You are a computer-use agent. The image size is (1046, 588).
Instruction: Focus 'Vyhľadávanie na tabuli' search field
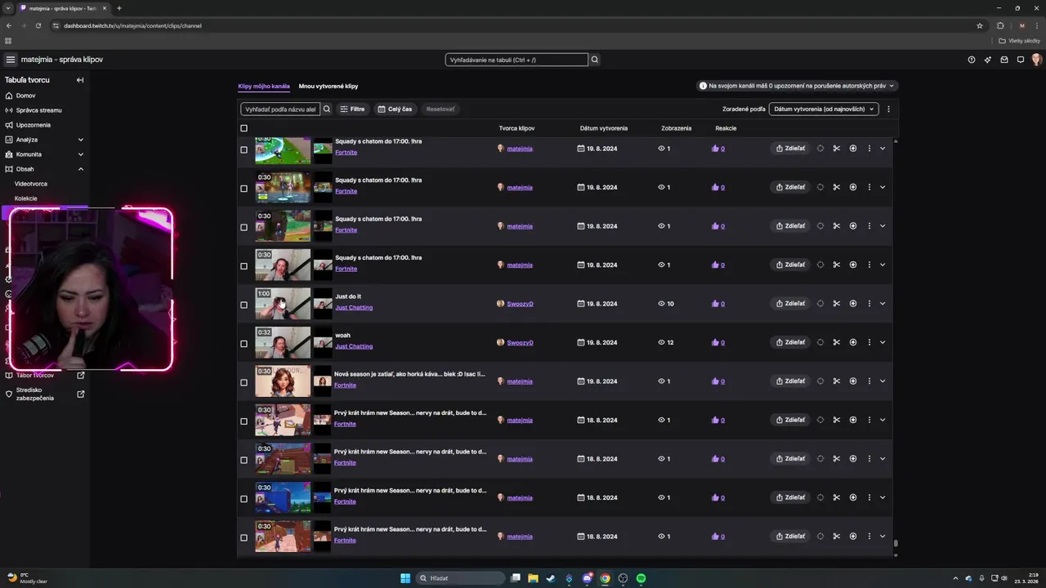click(x=516, y=60)
